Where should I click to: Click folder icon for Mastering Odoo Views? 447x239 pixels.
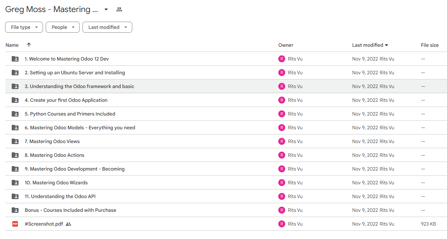[x=15, y=141]
